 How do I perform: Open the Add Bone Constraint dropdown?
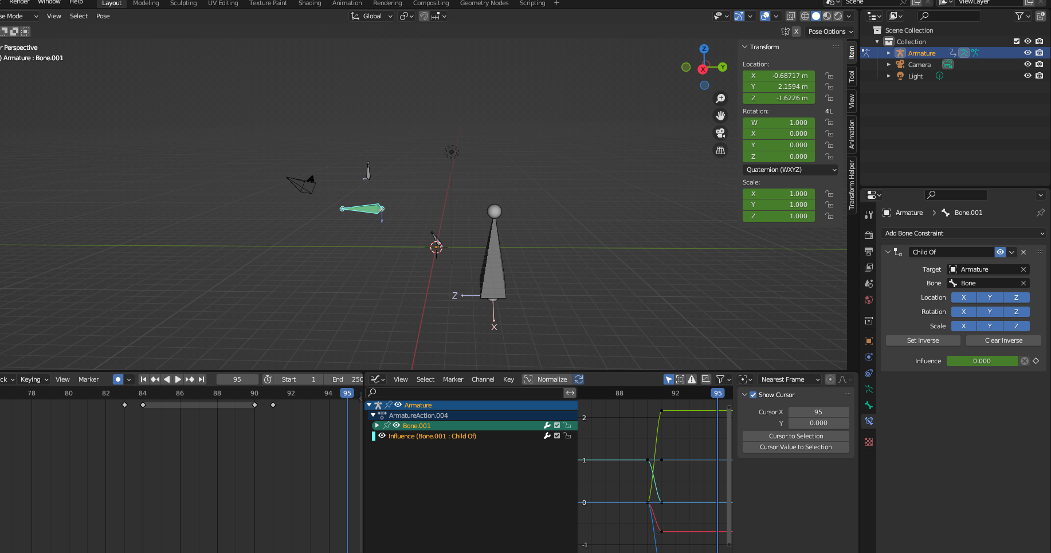pyautogui.click(x=964, y=233)
